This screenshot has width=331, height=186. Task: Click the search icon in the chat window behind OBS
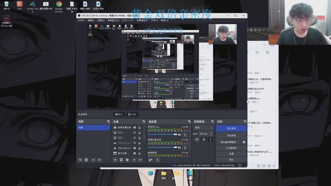265,45
